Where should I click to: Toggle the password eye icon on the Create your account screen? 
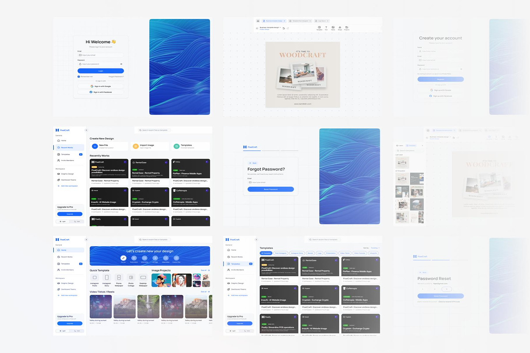[x=461, y=69]
